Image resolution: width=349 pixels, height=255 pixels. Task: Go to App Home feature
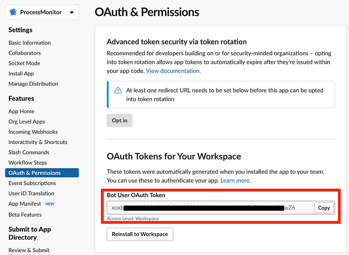21,111
